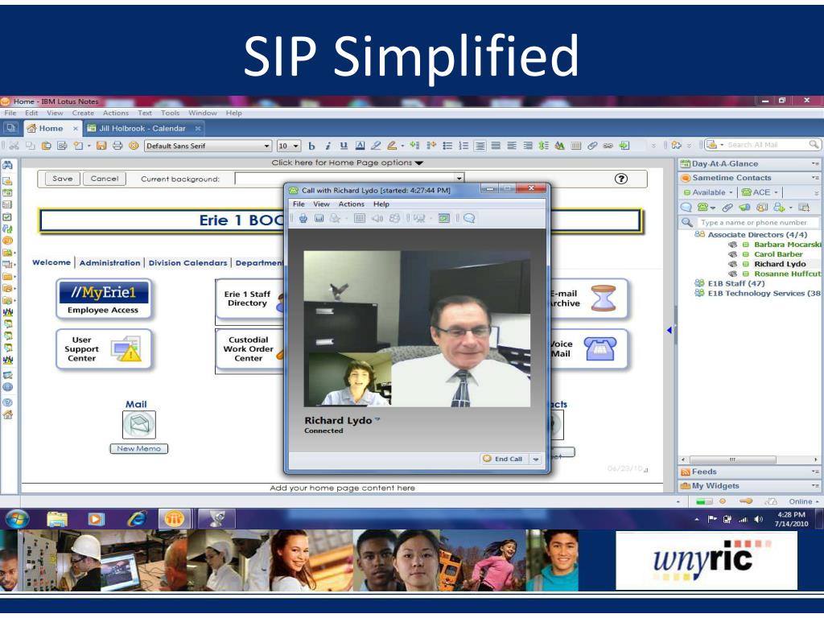Viewport: 824px width, 618px height.
Task: Click the save disk icon in toolbar
Action: pos(101,146)
